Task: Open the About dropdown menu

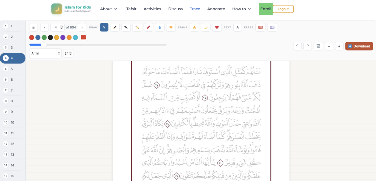Action: pyautogui.click(x=108, y=9)
